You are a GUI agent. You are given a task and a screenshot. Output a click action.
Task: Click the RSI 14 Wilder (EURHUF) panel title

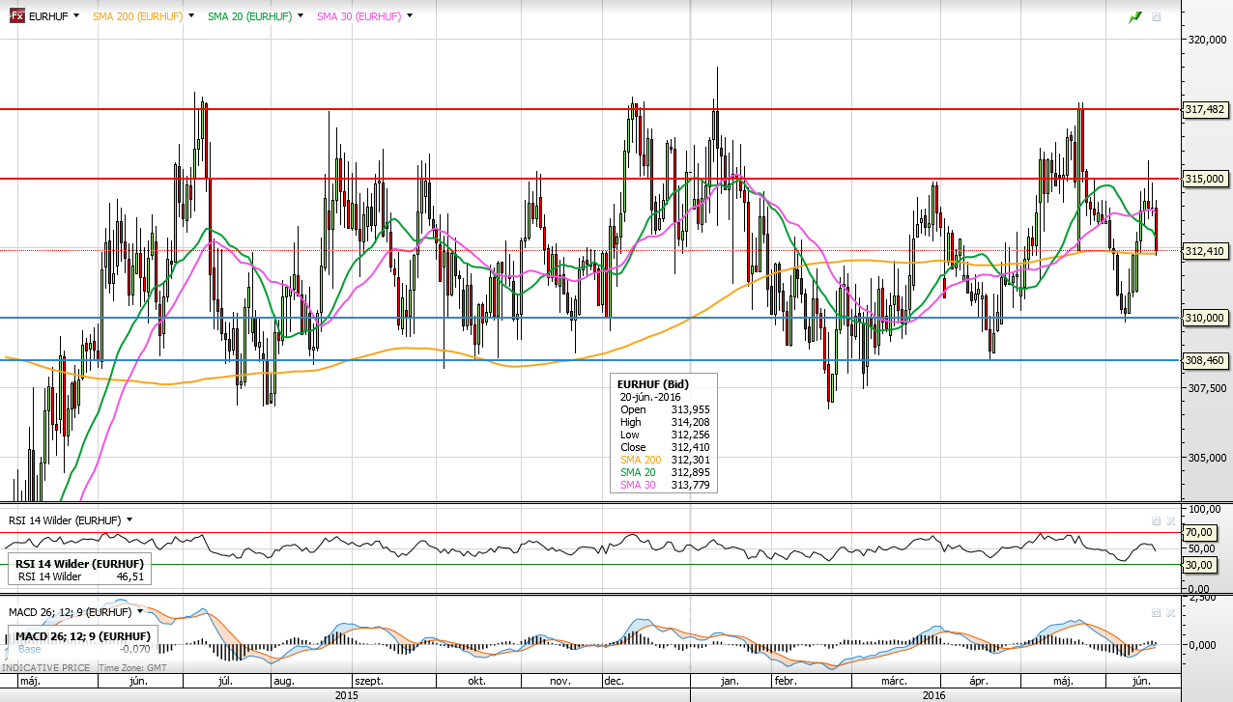click(65, 519)
